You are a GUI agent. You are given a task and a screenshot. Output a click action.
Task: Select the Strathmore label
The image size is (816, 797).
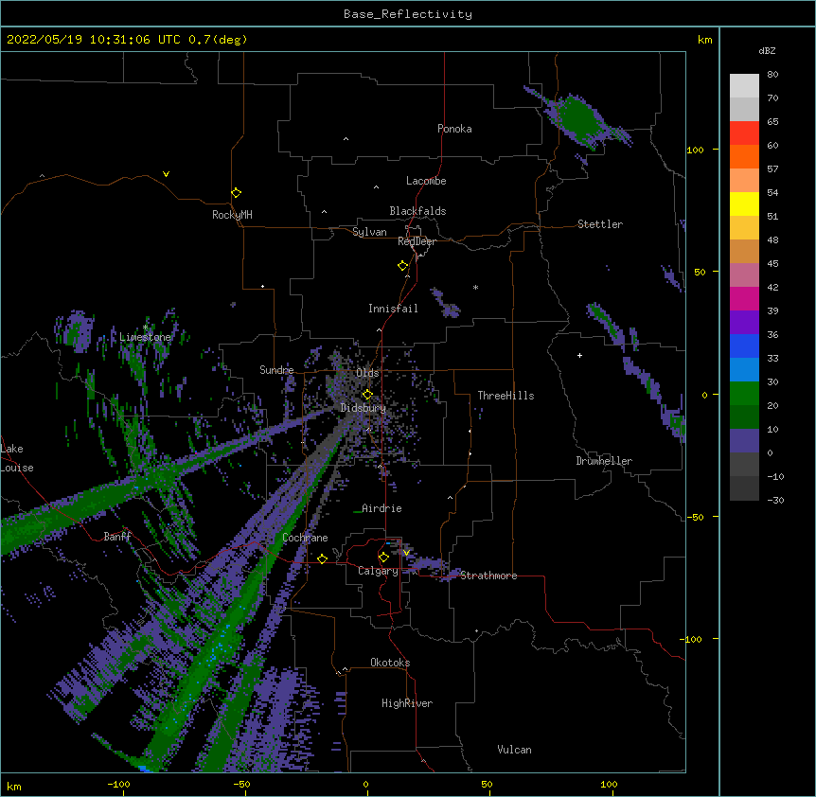(x=488, y=576)
